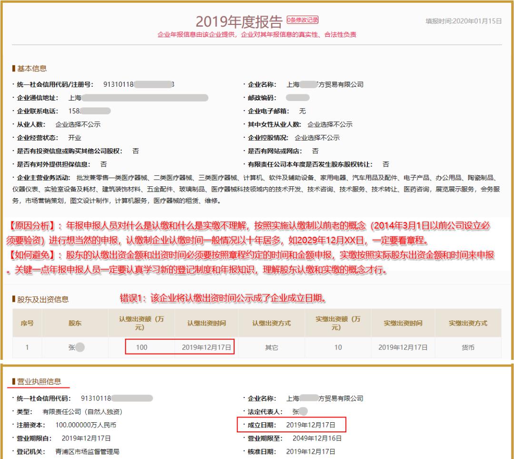The width and height of the screenshot is (514, 459).
Task: Click the 实缴出资时间 column header
Action: click(403, 323)
